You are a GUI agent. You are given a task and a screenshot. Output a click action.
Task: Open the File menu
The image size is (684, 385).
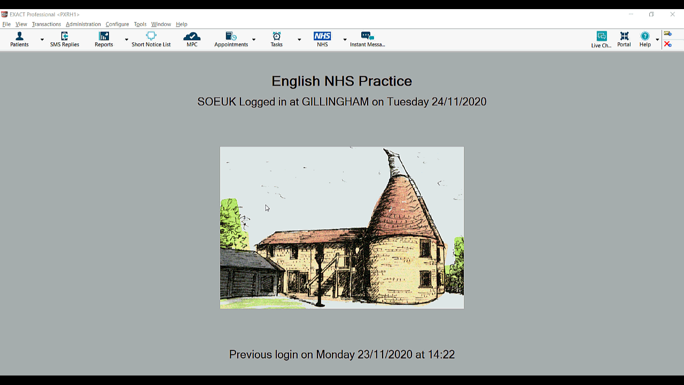tap(6, 24)
